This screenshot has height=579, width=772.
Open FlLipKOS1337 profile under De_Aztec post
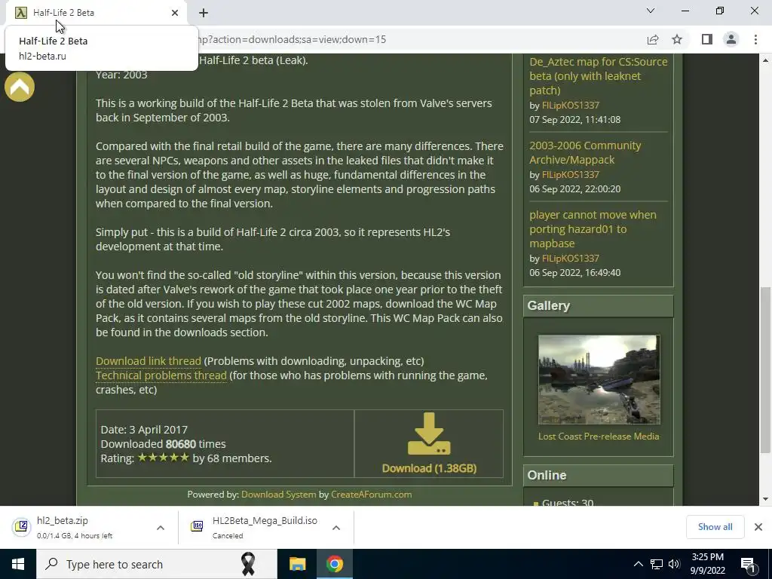click(x=570, y=106)
